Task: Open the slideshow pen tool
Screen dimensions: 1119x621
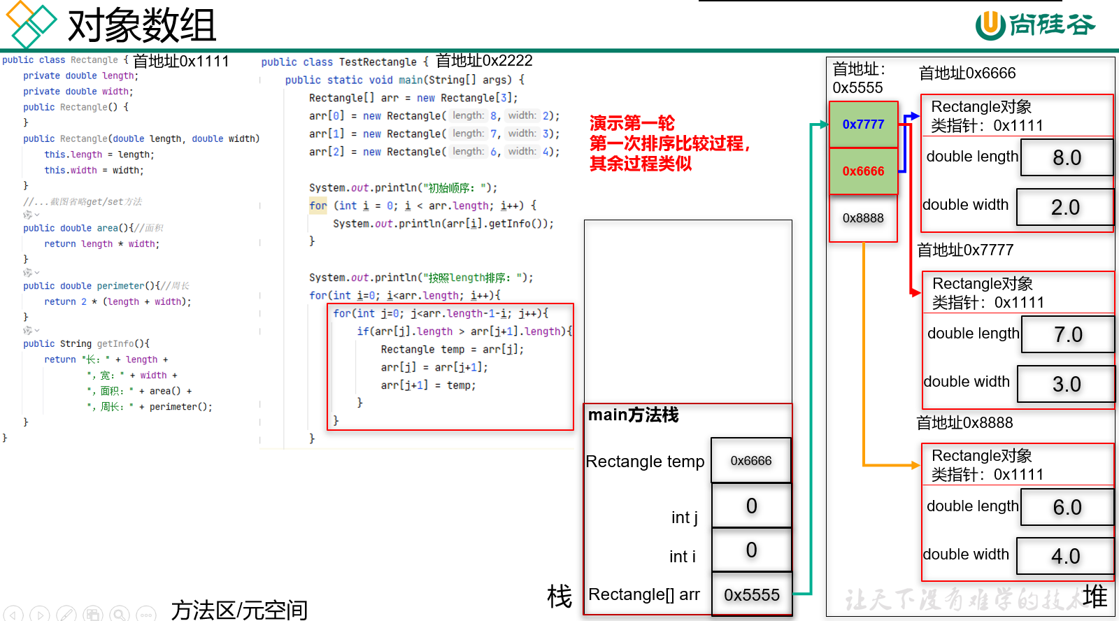Action: [66, 614]
